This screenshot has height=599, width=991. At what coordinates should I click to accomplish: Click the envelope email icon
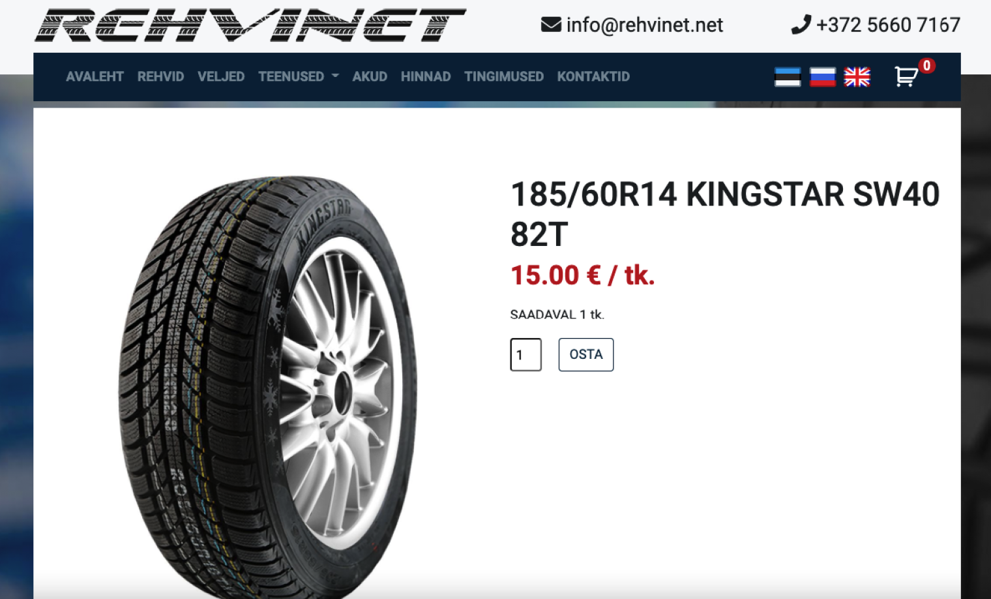(551, 25)
